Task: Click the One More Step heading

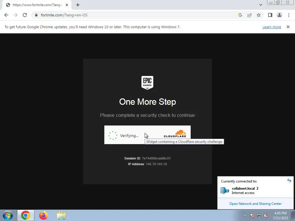Action: point(147,102)
